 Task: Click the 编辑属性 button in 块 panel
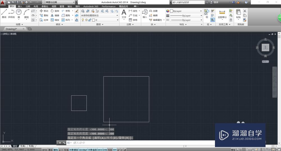[156, 20]
